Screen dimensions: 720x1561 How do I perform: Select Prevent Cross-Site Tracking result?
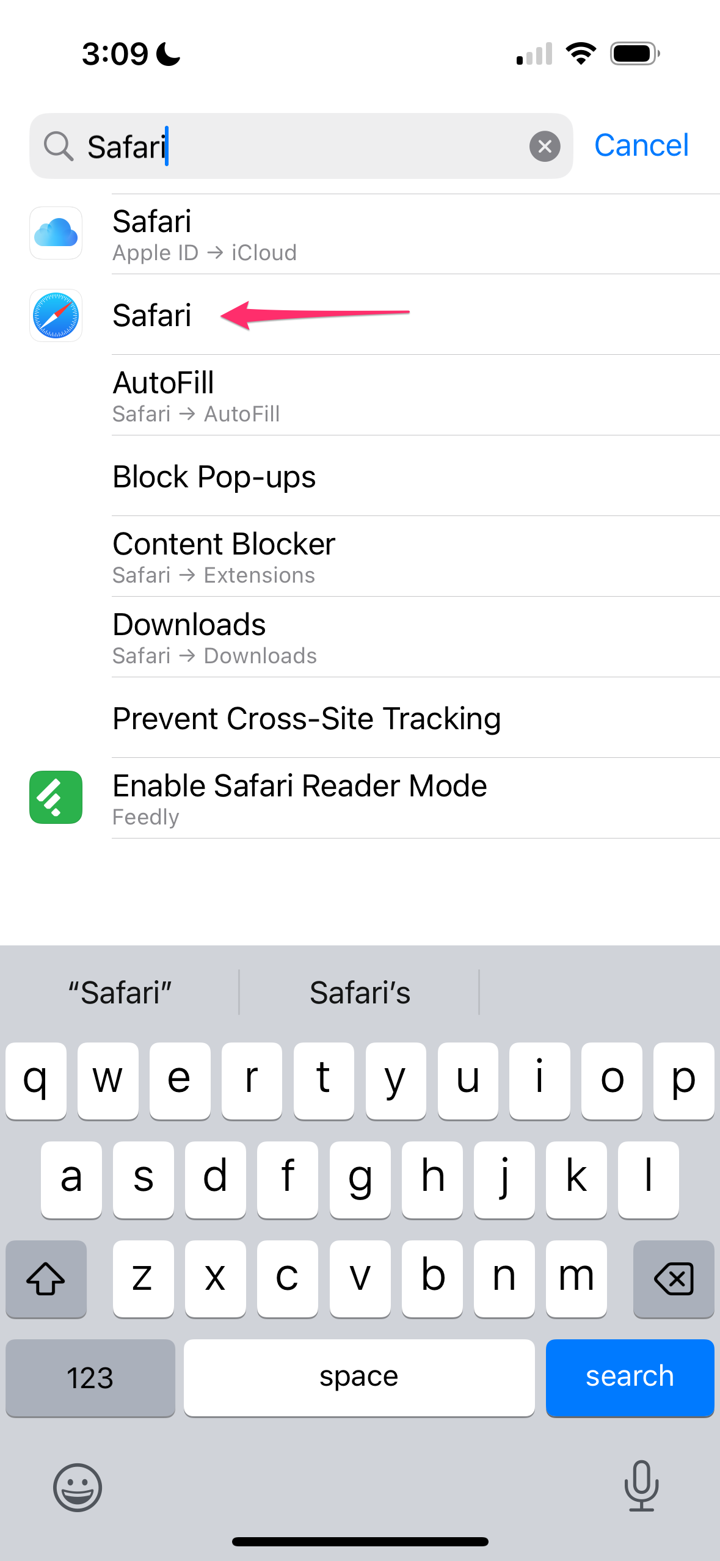click(415, 718)
